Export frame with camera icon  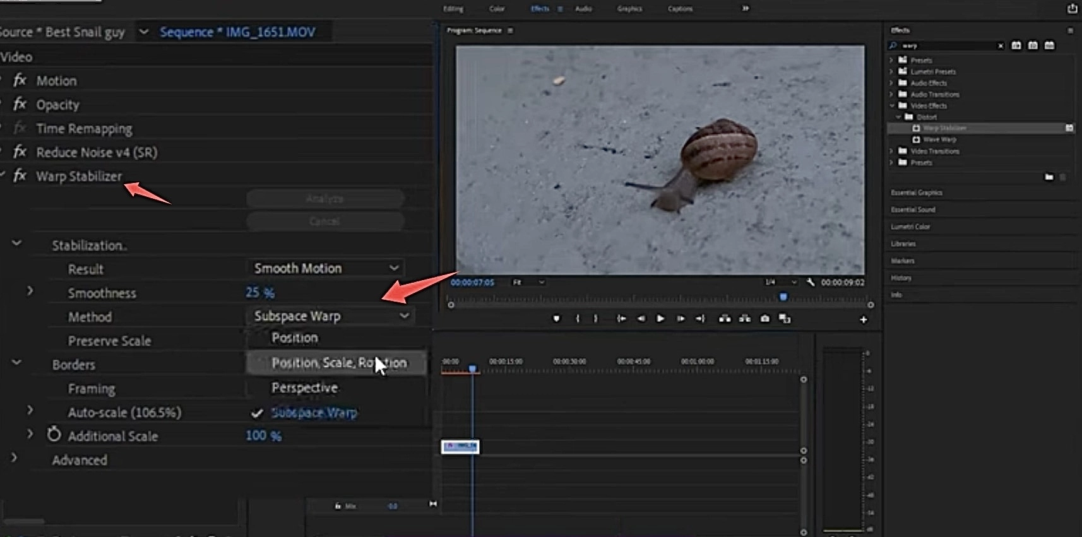(x=765, y=319)
